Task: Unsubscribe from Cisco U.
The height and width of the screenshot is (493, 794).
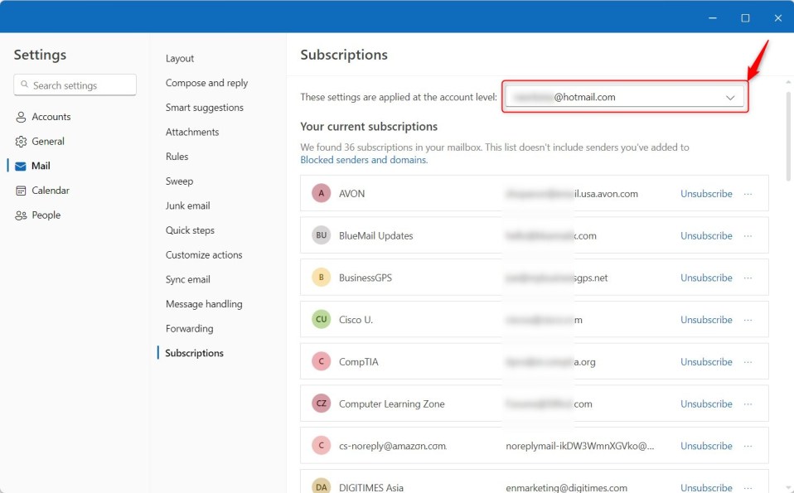Action: click(706, 320)
